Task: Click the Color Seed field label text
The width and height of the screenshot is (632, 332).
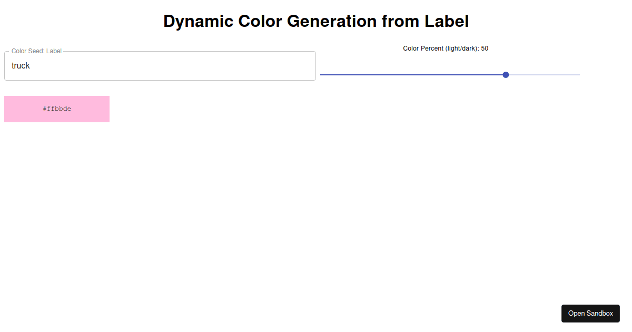Action: click(x=36, y=51)
